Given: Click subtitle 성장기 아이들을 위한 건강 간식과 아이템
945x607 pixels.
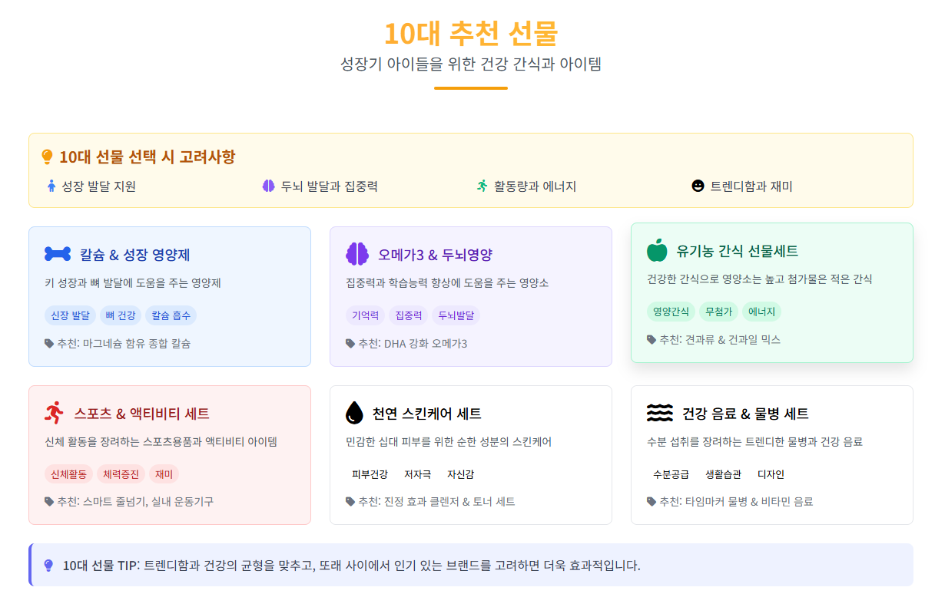Looking at the screenshot, I should point(471,64).
